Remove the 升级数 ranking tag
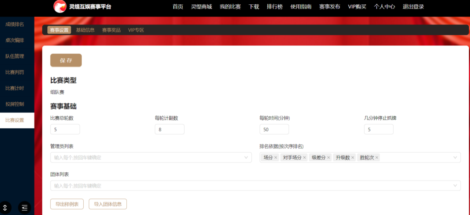 click(x=353, y=158)
